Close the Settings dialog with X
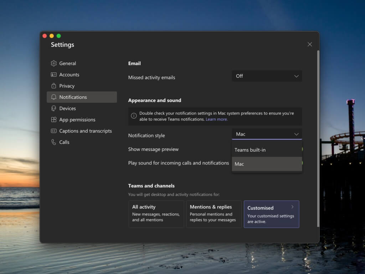Viewport: 365px width, 274px height. pos(309,44)
